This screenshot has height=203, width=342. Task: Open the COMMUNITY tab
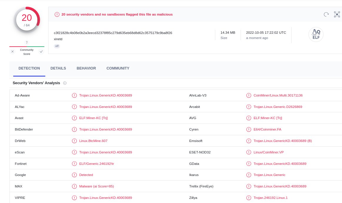118,68
